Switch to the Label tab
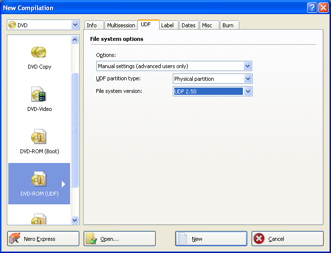Image resolution: width=331 pixels, height=253 pixels. tap(167, 25)
